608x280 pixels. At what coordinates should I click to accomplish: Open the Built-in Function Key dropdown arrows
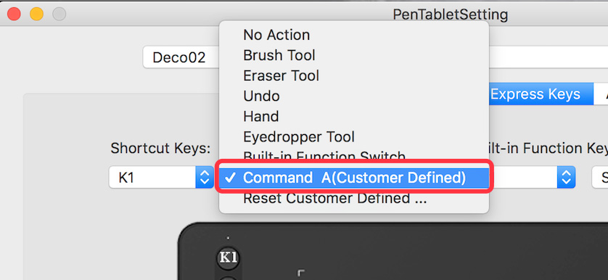coord(566,178)
